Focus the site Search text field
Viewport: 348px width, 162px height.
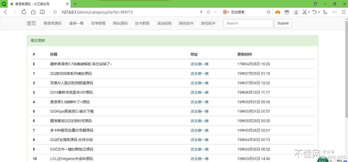248,23
